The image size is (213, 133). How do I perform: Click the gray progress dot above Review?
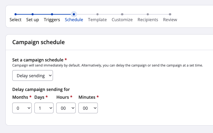(170, 14)
